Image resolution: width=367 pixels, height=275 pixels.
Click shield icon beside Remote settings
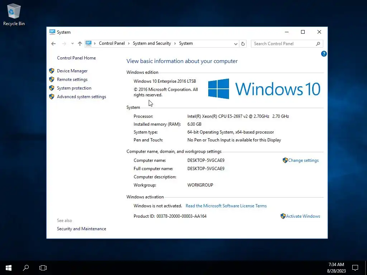52,79
